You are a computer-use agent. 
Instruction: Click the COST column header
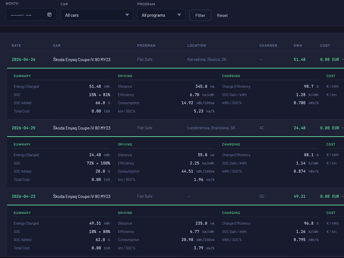tap(325, 46)
